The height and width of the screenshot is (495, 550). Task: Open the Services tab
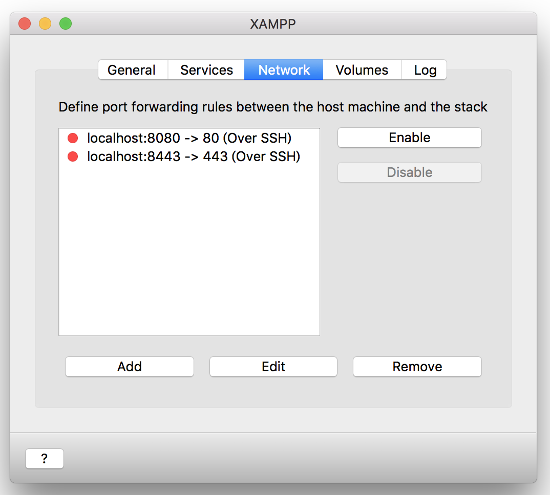coord(206,70)
